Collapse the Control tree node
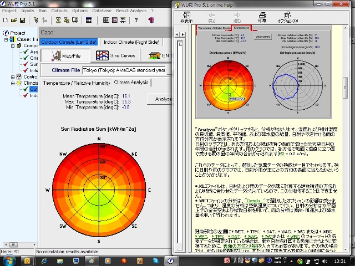The image size is (355, 266). click(x=12, y=76)
